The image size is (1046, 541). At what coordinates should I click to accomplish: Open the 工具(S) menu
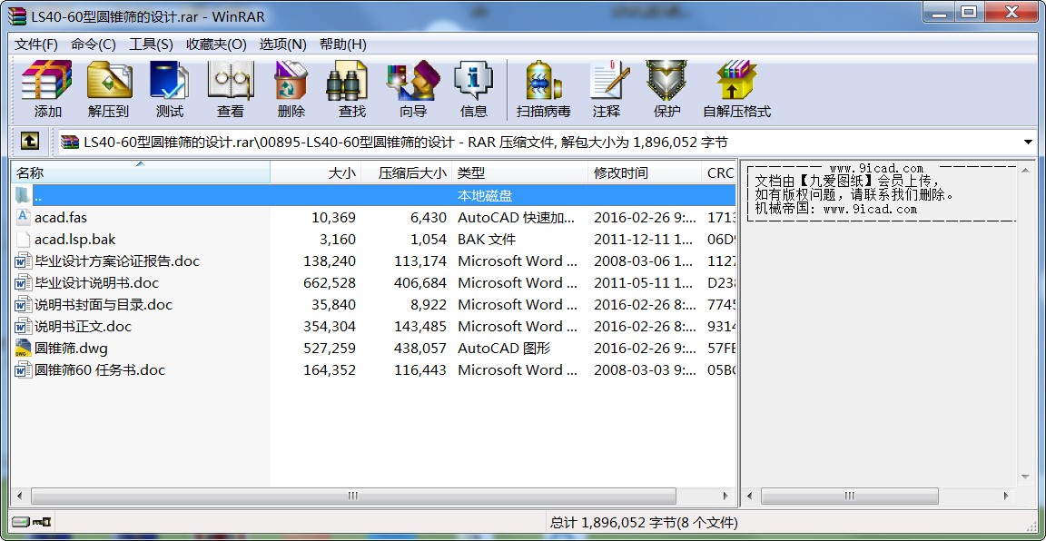click(151, 44)
